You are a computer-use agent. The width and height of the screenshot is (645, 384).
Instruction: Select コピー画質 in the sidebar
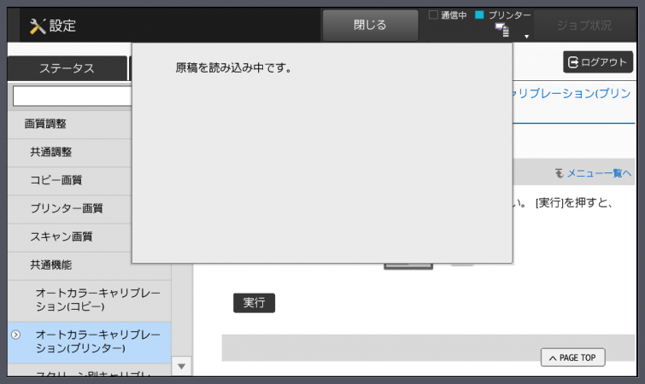[x=56, y=180]
